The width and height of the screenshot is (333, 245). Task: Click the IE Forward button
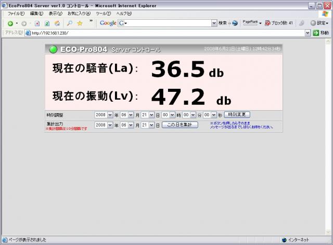click(24, 23)
